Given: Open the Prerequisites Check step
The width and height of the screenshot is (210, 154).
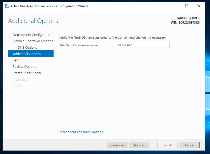Looking at the screenshot, I should click(27, 73).
